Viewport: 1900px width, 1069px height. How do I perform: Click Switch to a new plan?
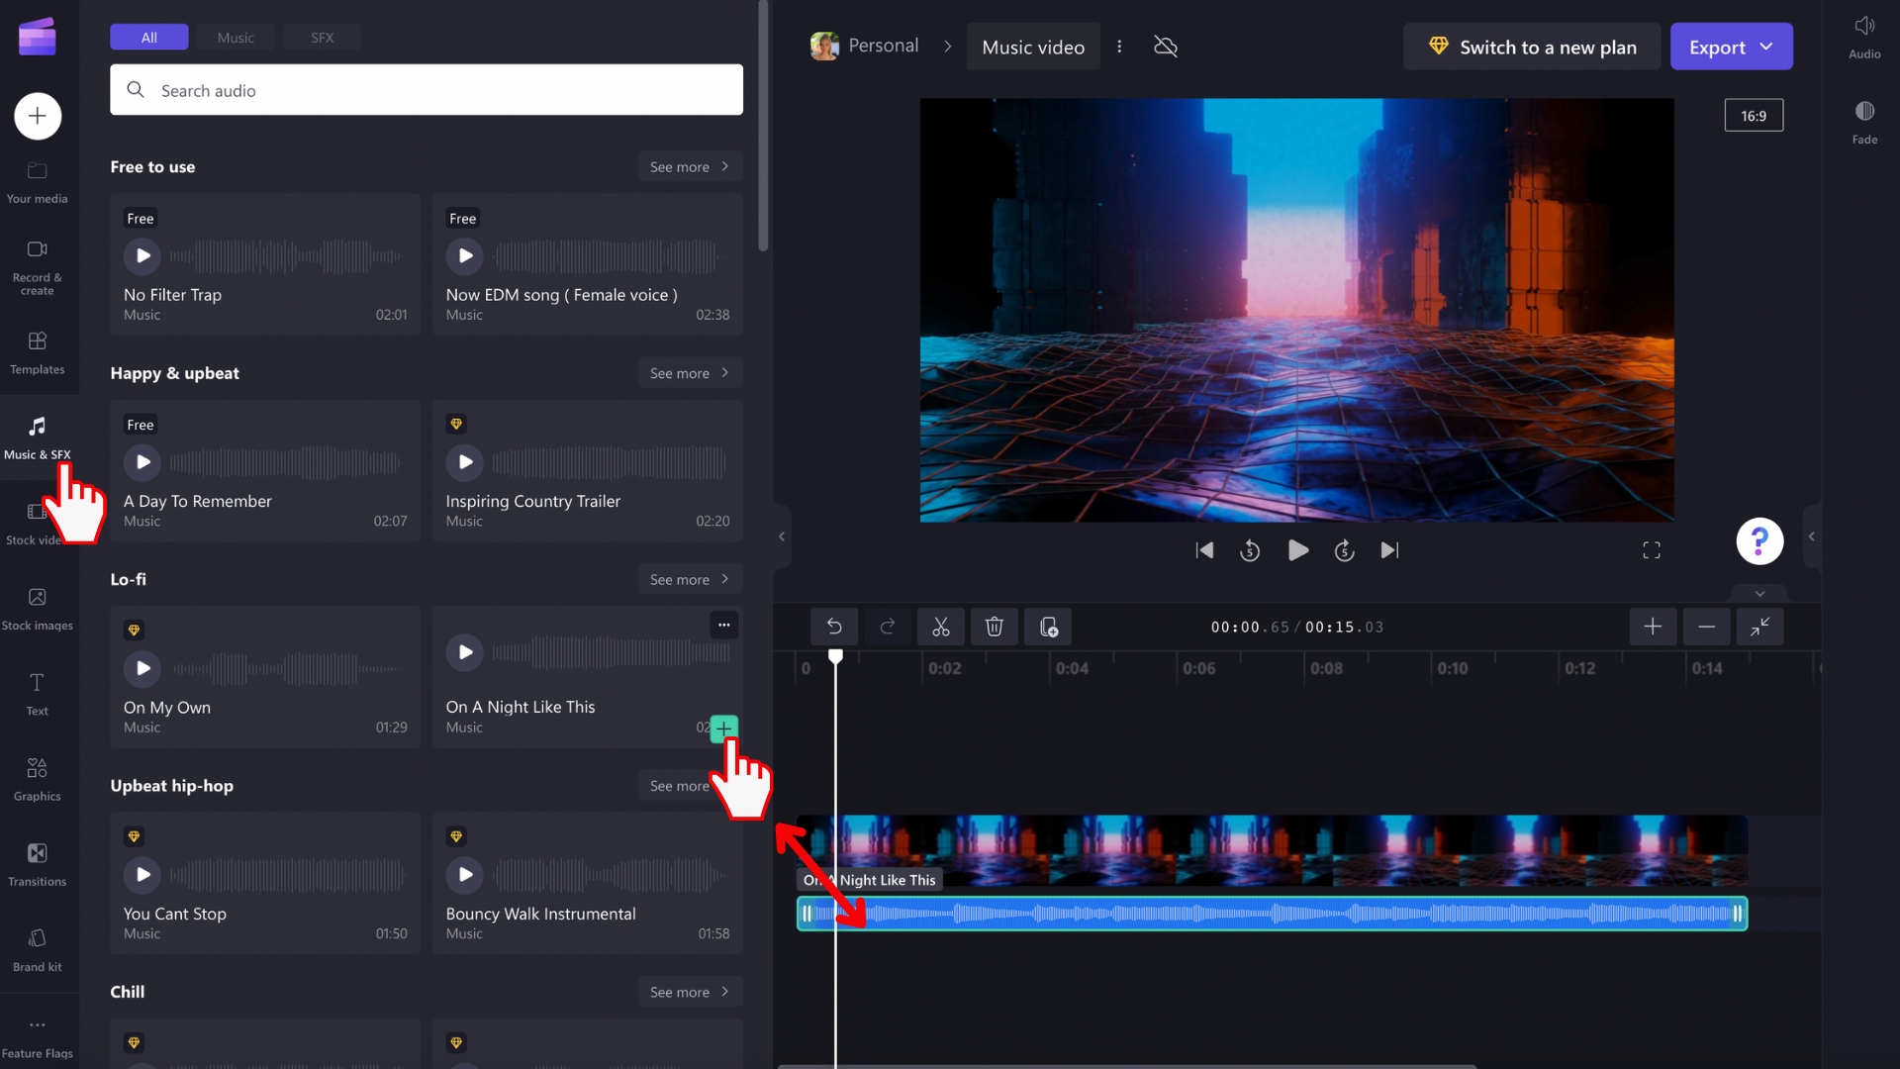1531,47
